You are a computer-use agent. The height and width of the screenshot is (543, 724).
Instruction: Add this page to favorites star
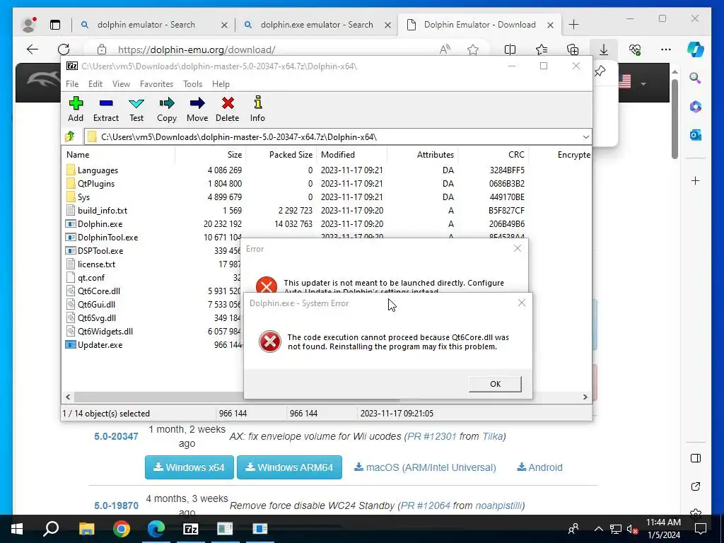[x=473, y=49]
